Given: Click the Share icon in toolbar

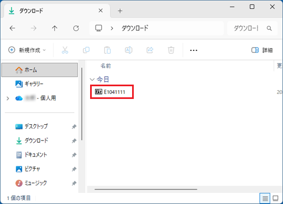Looking at the screenshot, I should [x=150, y=50].
